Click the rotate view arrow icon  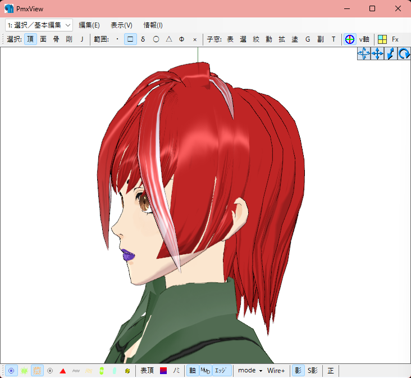tap(404, 54)
